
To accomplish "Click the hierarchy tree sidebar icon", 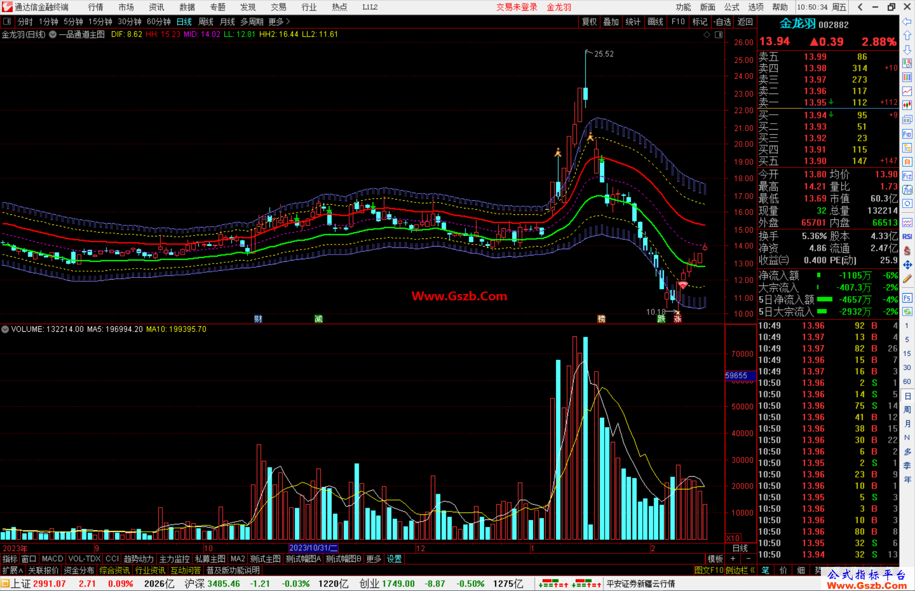I will tap(907, 148).
